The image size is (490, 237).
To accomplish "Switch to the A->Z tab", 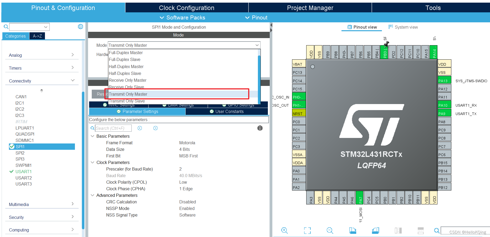I will click(37, 36).
